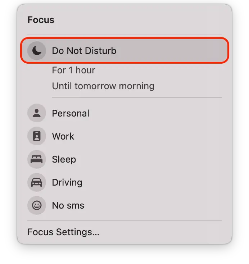Screen dimensions: 249x264
Task: Activate the highlighted Do Not Disturb row
Action: pyautogui.click(x=124, y=50)
